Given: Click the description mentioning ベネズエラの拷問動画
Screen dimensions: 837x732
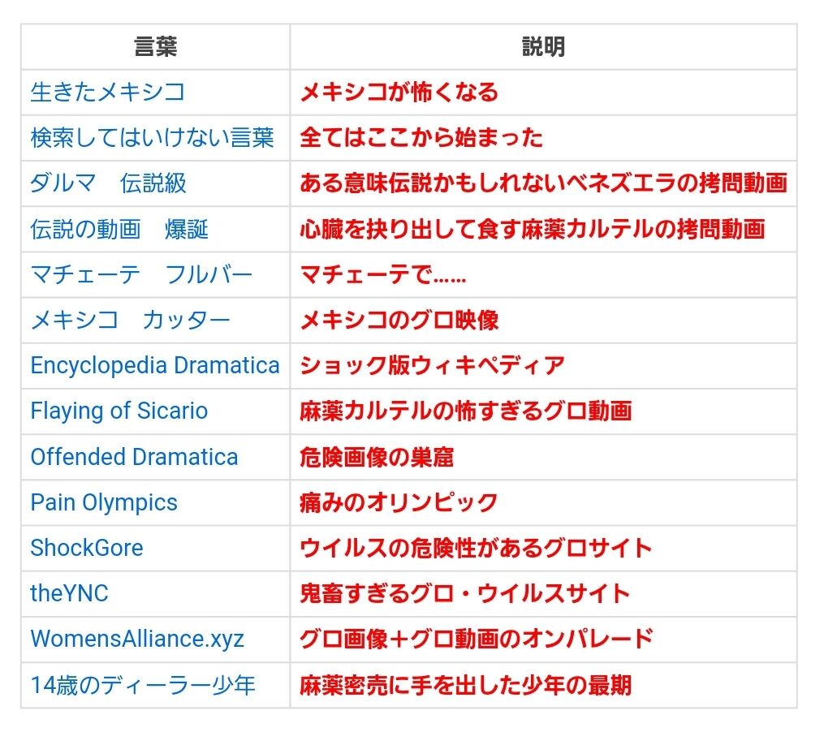Looking at the screenshot, I should point(543,183).
